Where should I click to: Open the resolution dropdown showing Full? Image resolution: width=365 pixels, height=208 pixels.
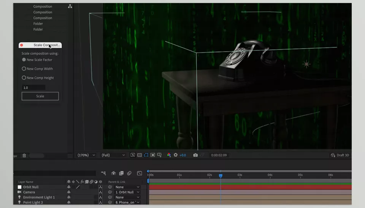[113, 155]
